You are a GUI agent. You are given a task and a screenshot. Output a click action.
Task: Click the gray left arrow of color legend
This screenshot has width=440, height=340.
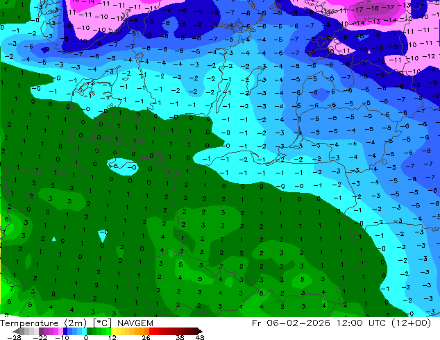click(x=15, y=331)
